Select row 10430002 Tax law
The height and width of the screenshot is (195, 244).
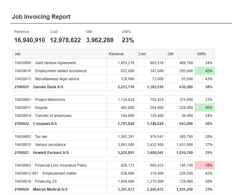coord(114,137)
